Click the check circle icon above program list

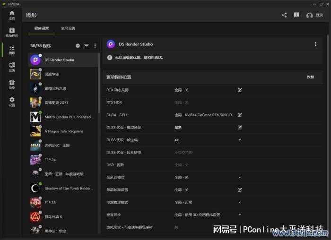pos(78,45)
